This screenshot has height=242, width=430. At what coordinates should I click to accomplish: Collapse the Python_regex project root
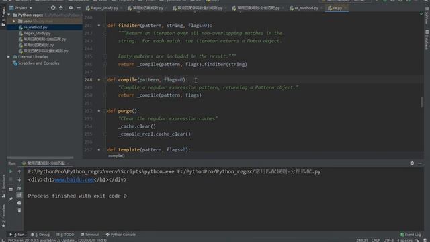pos(9,15)
